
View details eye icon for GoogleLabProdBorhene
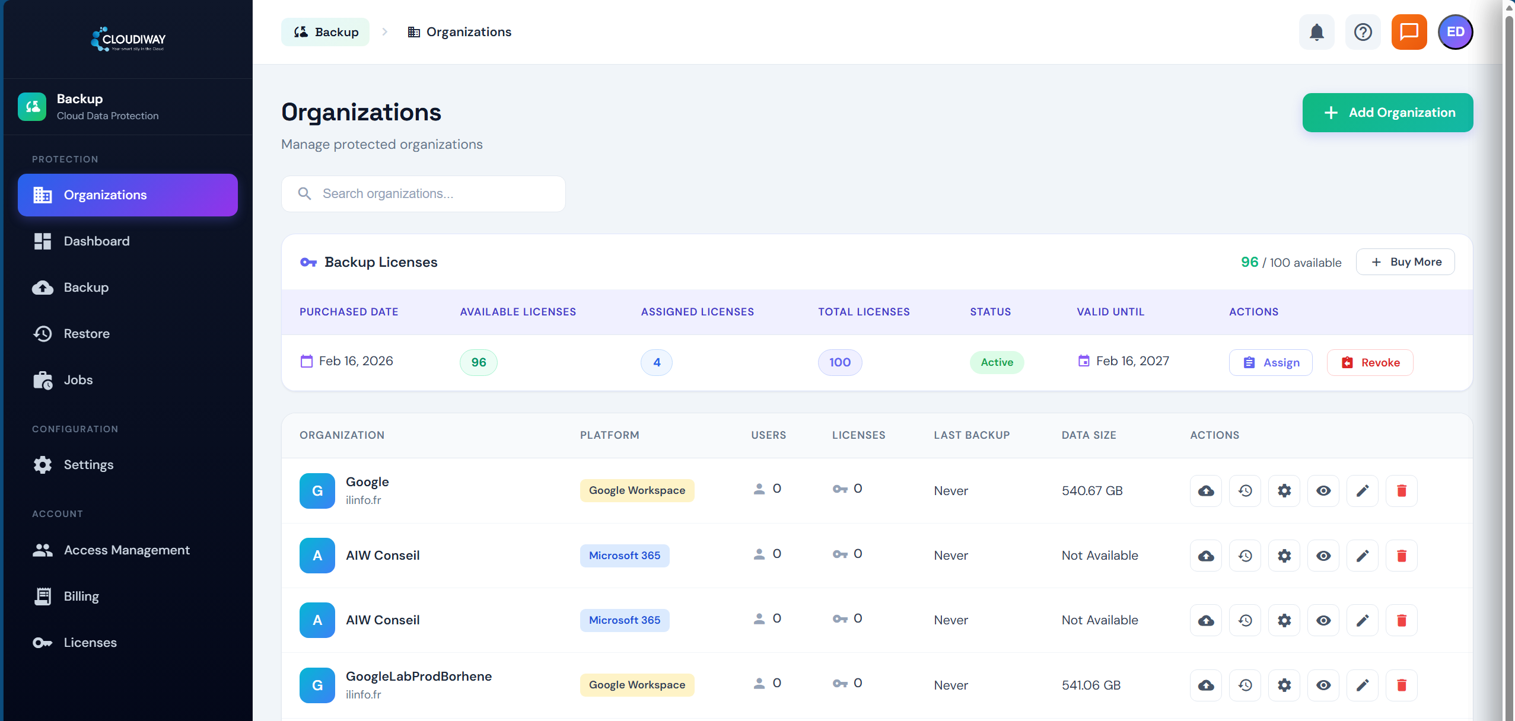1323,685
